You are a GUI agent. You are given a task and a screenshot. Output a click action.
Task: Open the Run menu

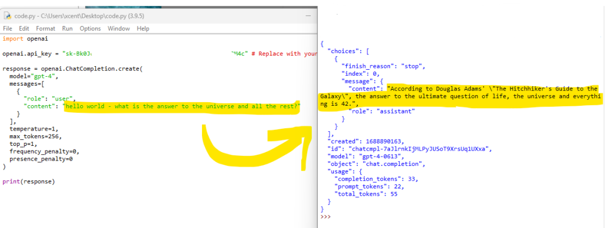67,28
